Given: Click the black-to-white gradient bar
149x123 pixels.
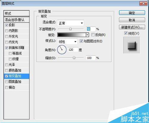Looking at the screenshot, I should (x=72, y=35).
